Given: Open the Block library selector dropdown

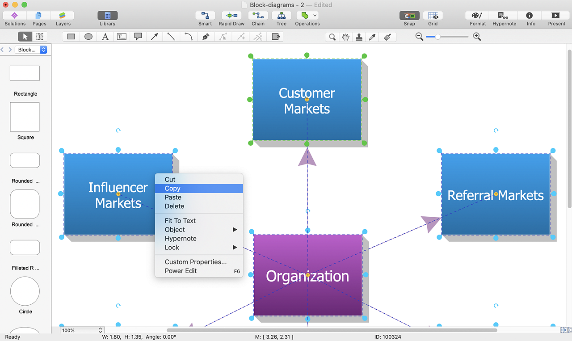Looking at the screenshot, I should (43, 50).
